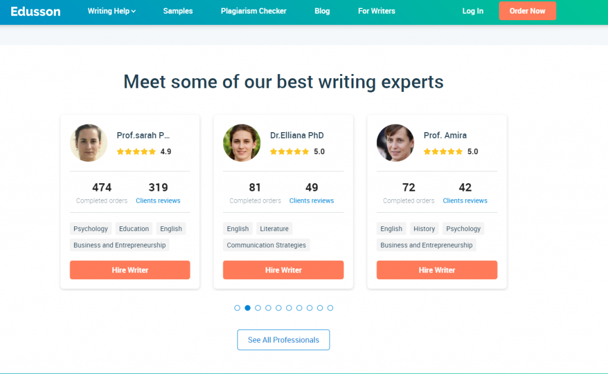Click See All Professionals button

(x=283, y=340)
